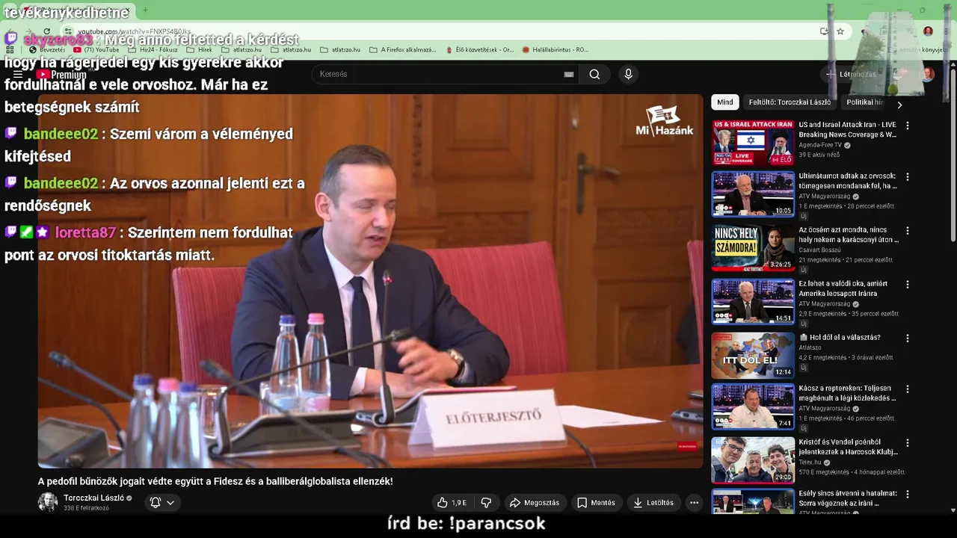The image size is (957, 538).
Task: Select the Mind filter chip
Action: click(725, 102)
